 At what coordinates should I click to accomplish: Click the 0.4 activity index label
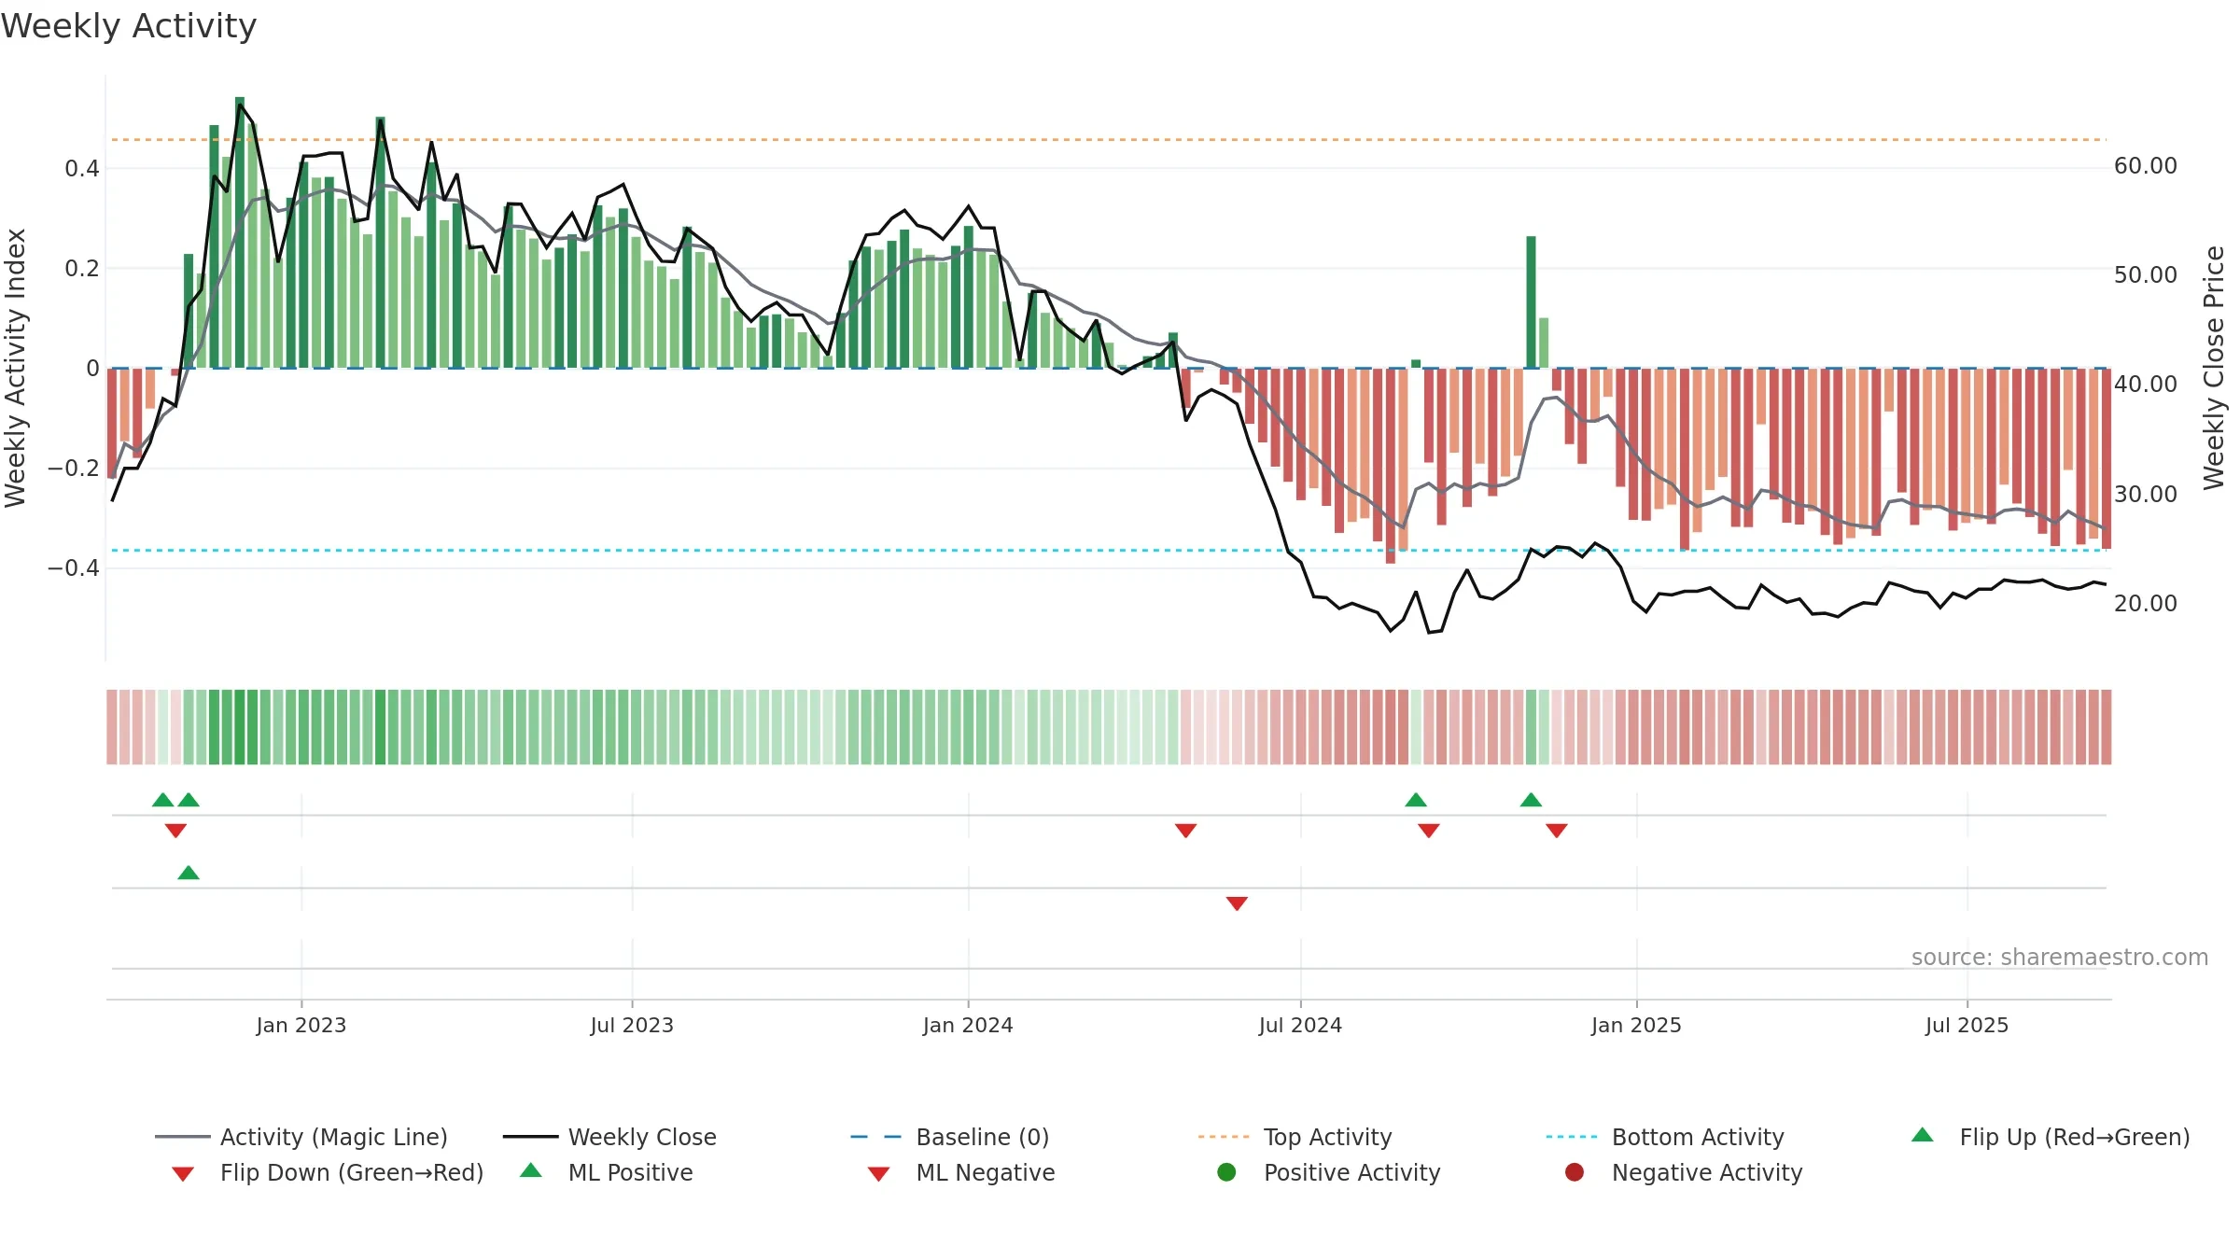[82, 169]
